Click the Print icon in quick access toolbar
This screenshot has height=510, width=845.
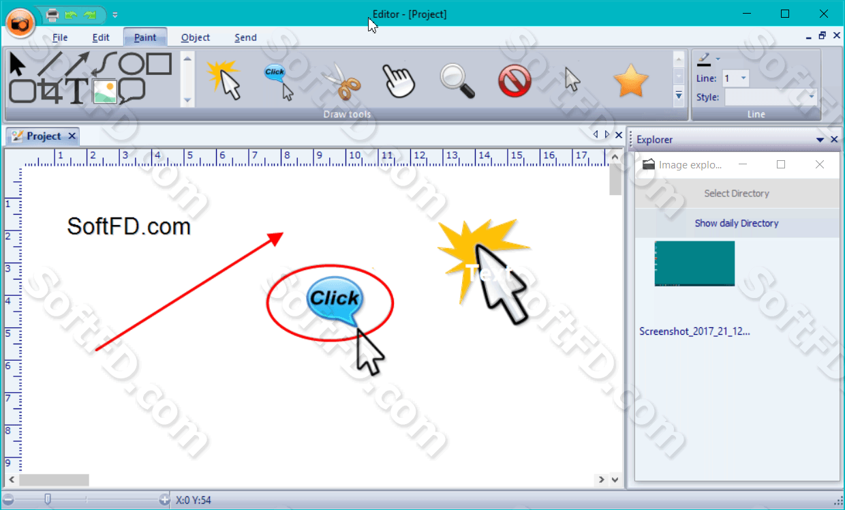coord(52,14)
